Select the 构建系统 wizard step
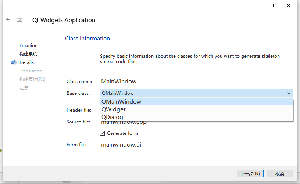This screenshot has height=184, width=300. pos(28,54)
